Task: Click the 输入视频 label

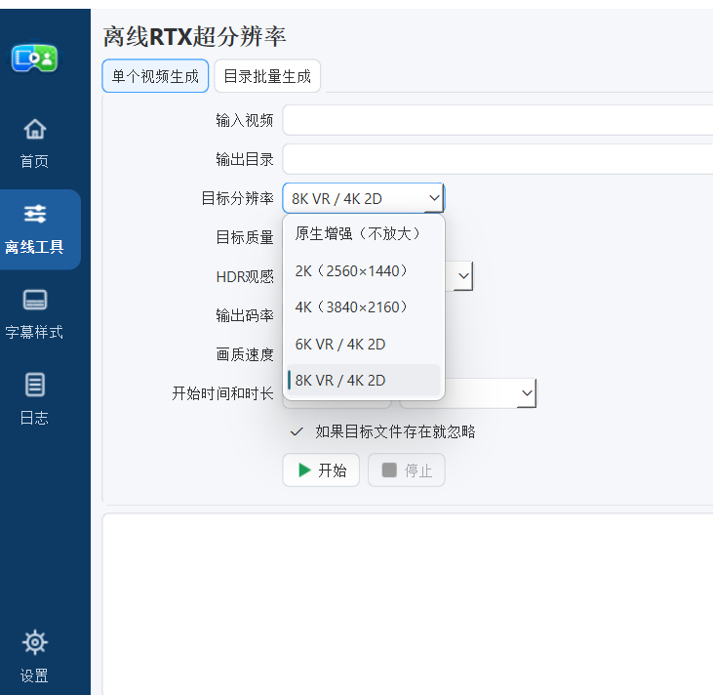Action: [245, 121]
